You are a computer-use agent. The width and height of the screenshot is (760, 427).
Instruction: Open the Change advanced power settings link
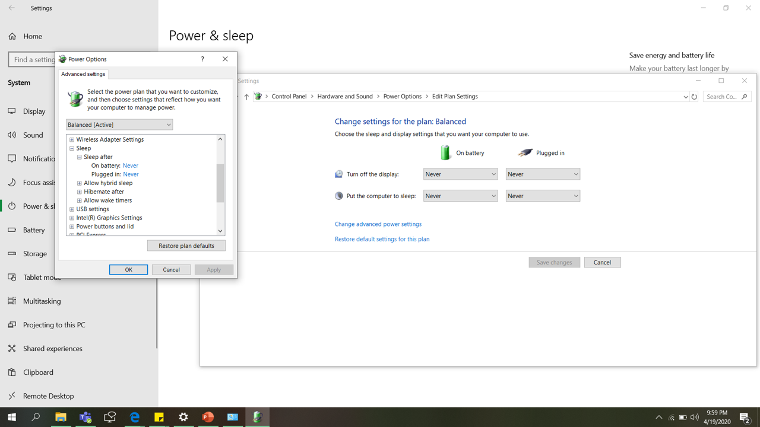(x=378, y=224)
